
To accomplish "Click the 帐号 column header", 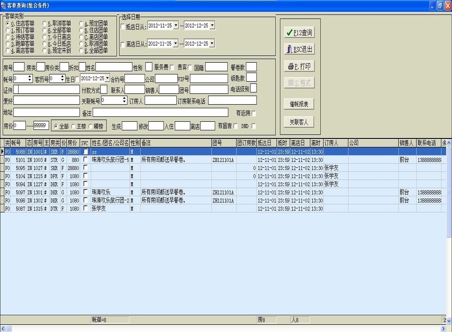I will [18, 143].
